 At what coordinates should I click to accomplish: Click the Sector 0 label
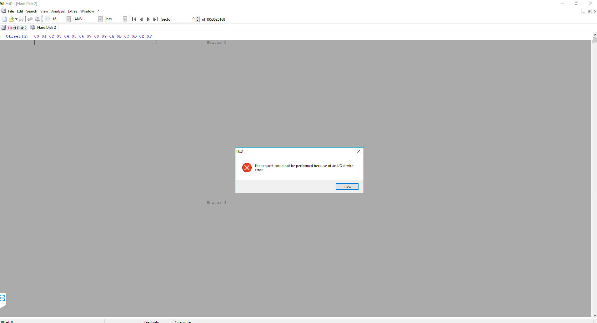pos(217,43)
